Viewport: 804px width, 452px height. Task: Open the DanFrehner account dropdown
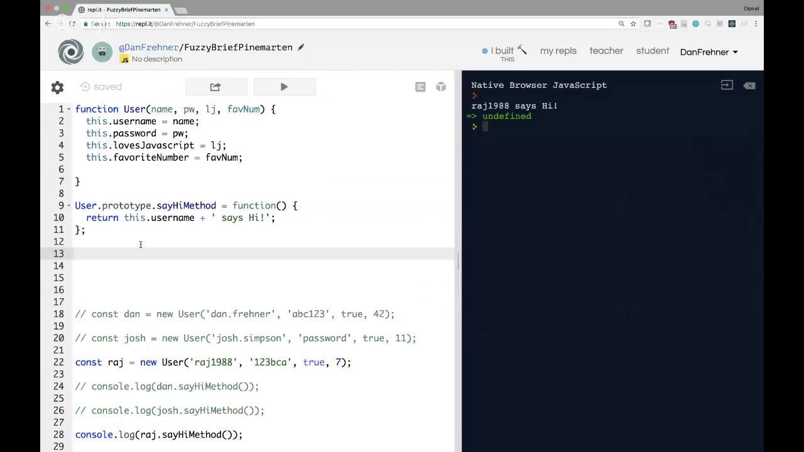coord(709,52)
